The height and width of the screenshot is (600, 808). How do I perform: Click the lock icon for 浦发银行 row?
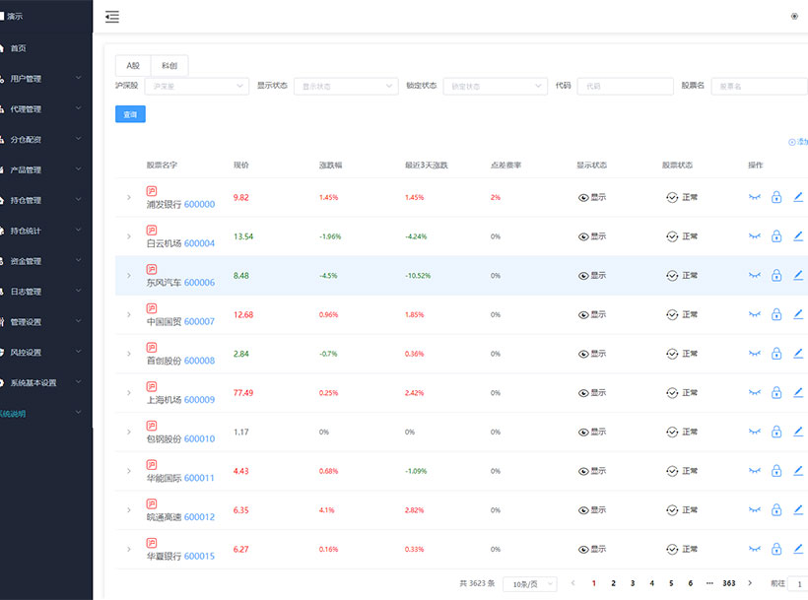point(776,197)
